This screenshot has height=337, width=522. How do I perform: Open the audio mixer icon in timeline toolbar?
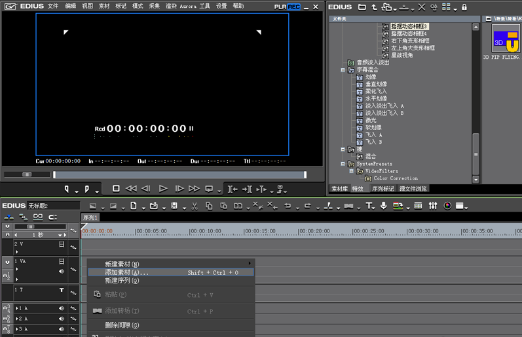(x=433, y=206)
